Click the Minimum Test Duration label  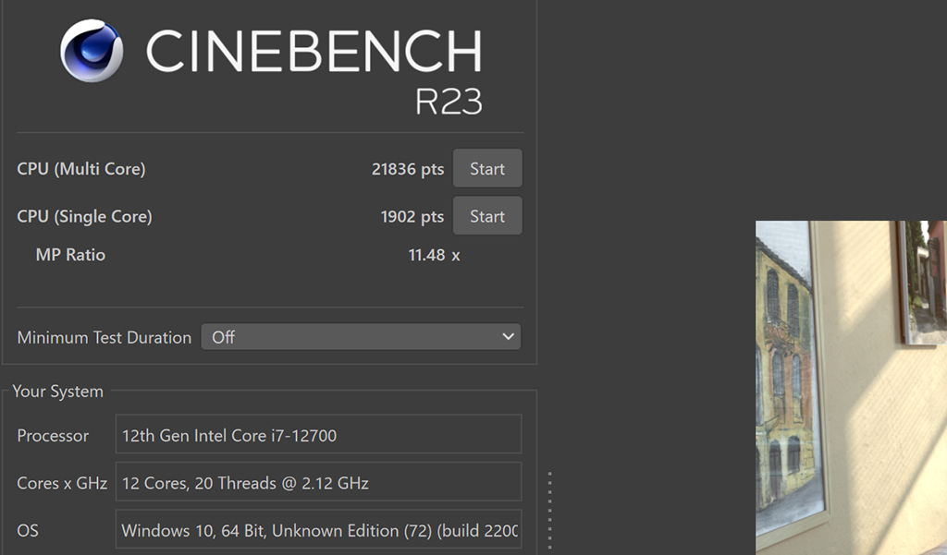point(104,337)
